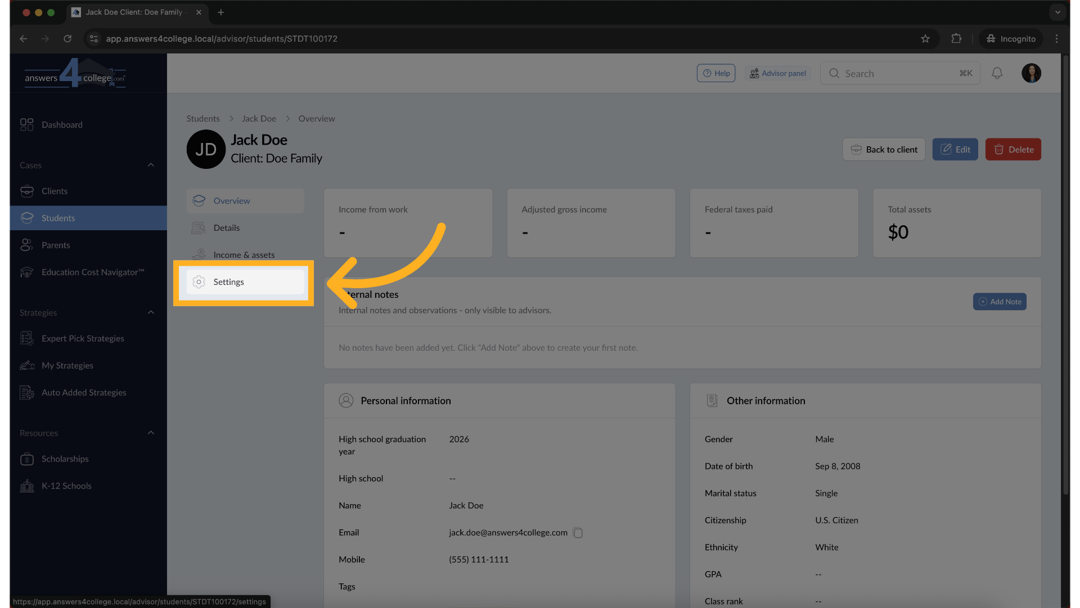Collapse the Strategies section
Viewport: 1080px width, 608px height.
tap(150, 312)
